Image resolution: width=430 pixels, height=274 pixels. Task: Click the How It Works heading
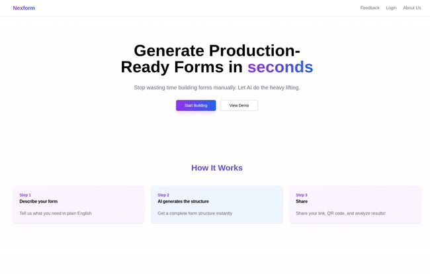click(217, 168)
